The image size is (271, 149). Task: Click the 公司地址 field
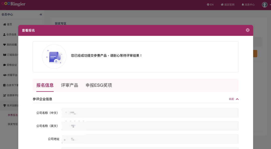pyautogui.click(x=150, y=139)
